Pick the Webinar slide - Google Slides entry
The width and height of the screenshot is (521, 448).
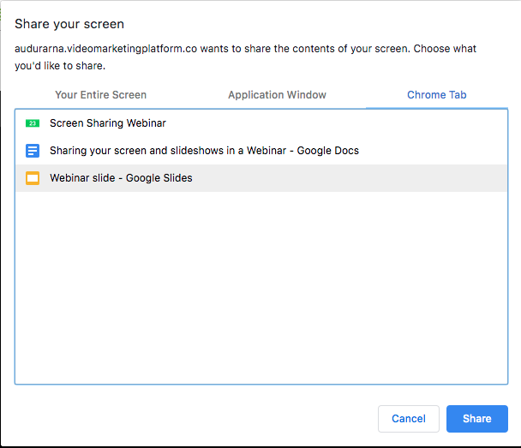pos(261,178)
